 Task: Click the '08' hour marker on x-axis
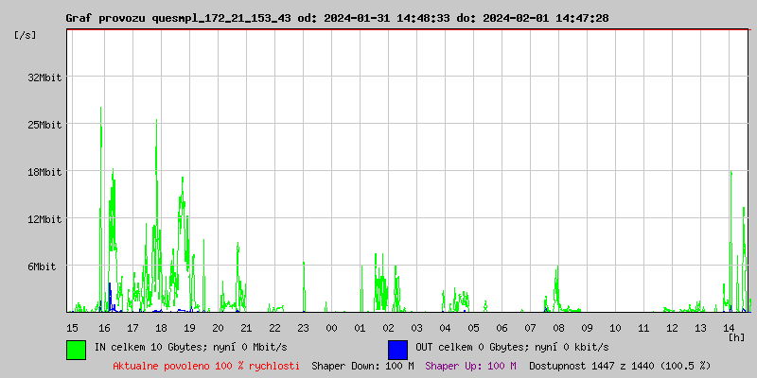[x=558, y=327]
